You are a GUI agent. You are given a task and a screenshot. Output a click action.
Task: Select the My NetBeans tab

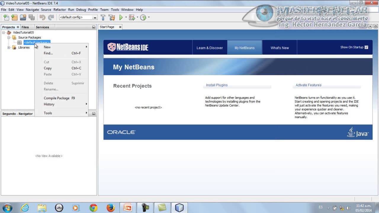pos(245,48)
